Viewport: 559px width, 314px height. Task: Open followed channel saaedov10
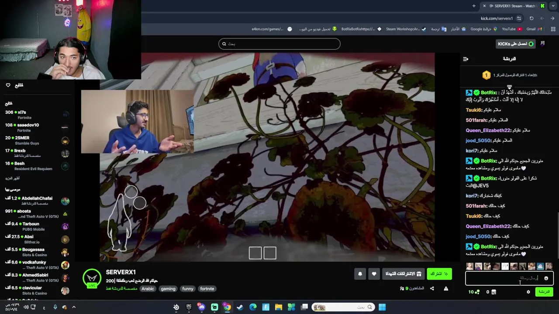[37, 127]
